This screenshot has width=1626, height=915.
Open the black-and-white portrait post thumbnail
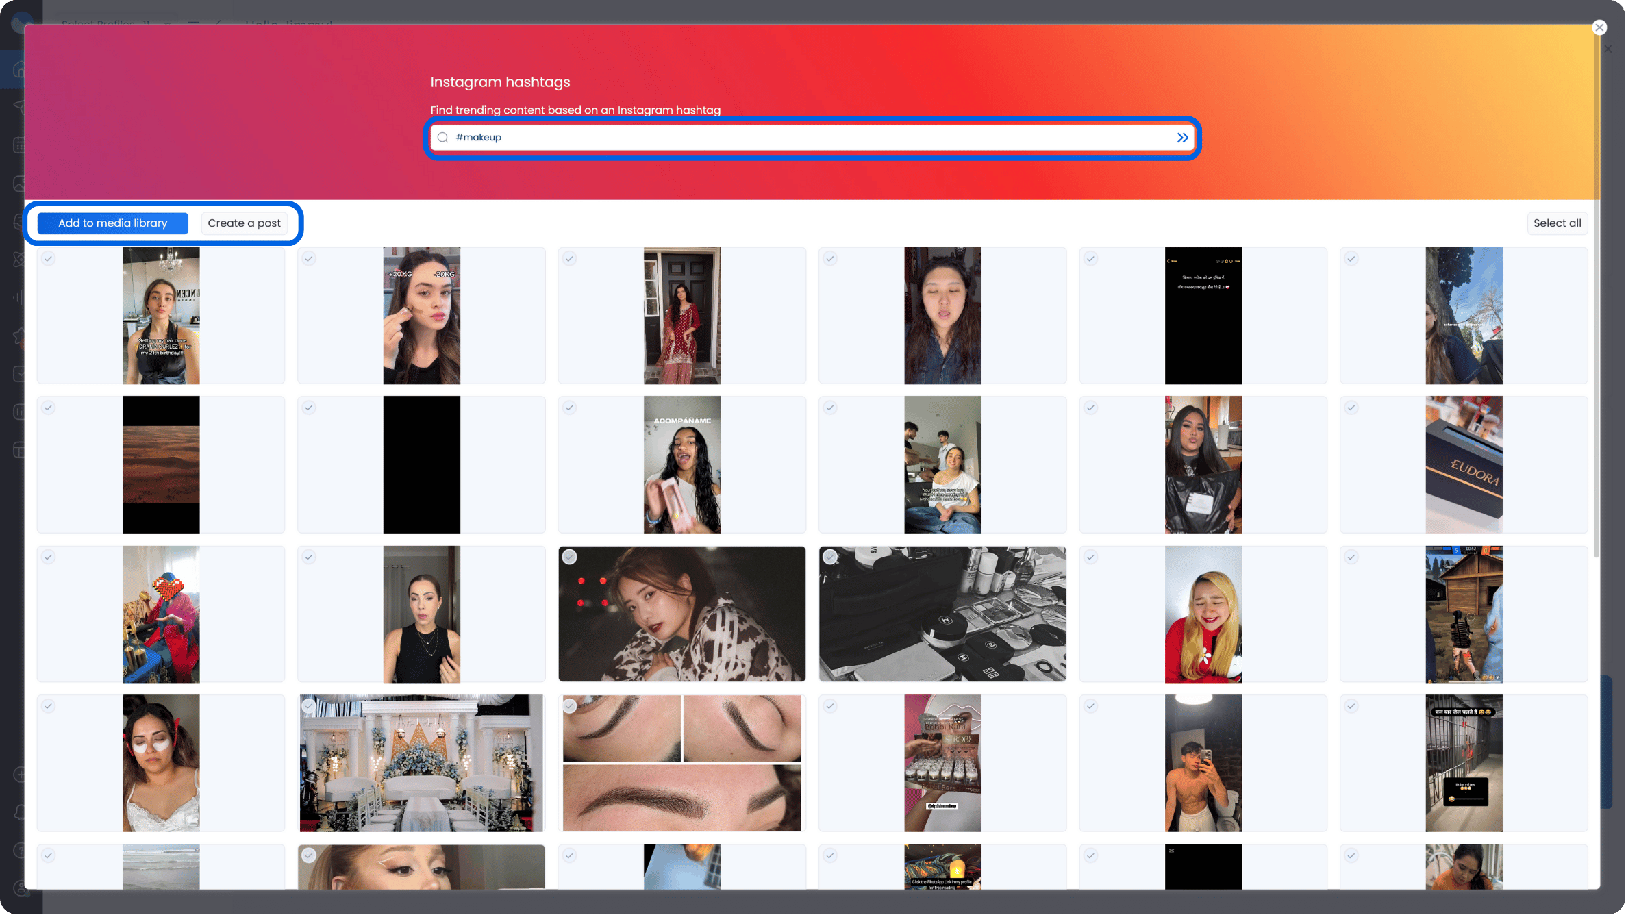tap(681, 614)
